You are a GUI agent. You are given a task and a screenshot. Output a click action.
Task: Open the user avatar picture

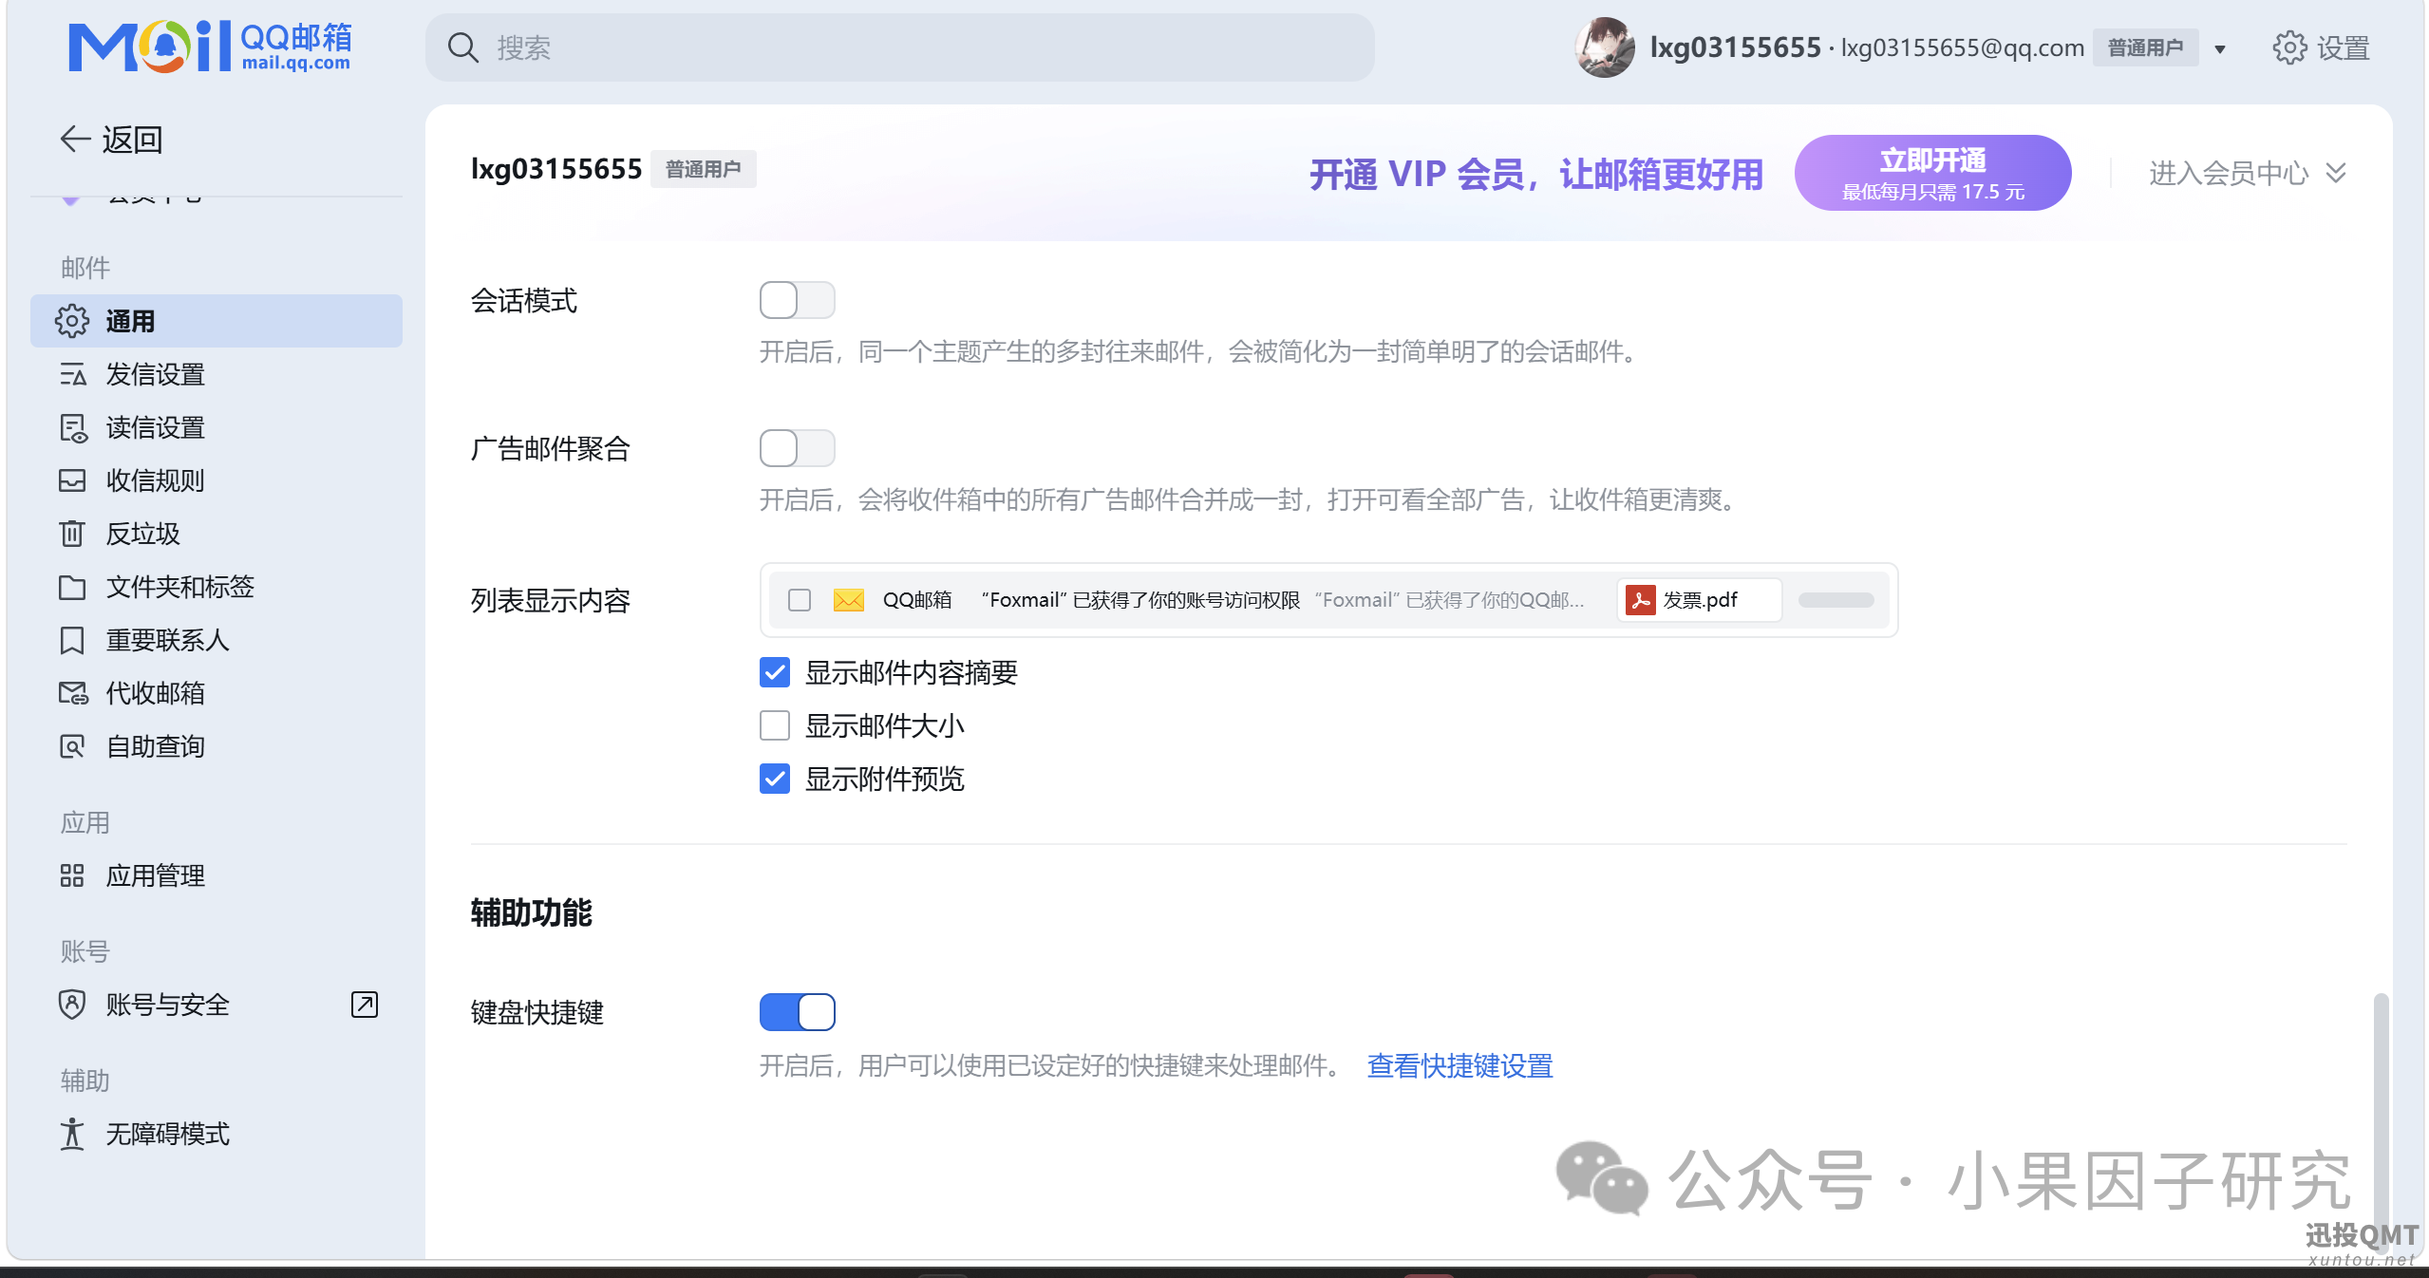click(1605, 47)
